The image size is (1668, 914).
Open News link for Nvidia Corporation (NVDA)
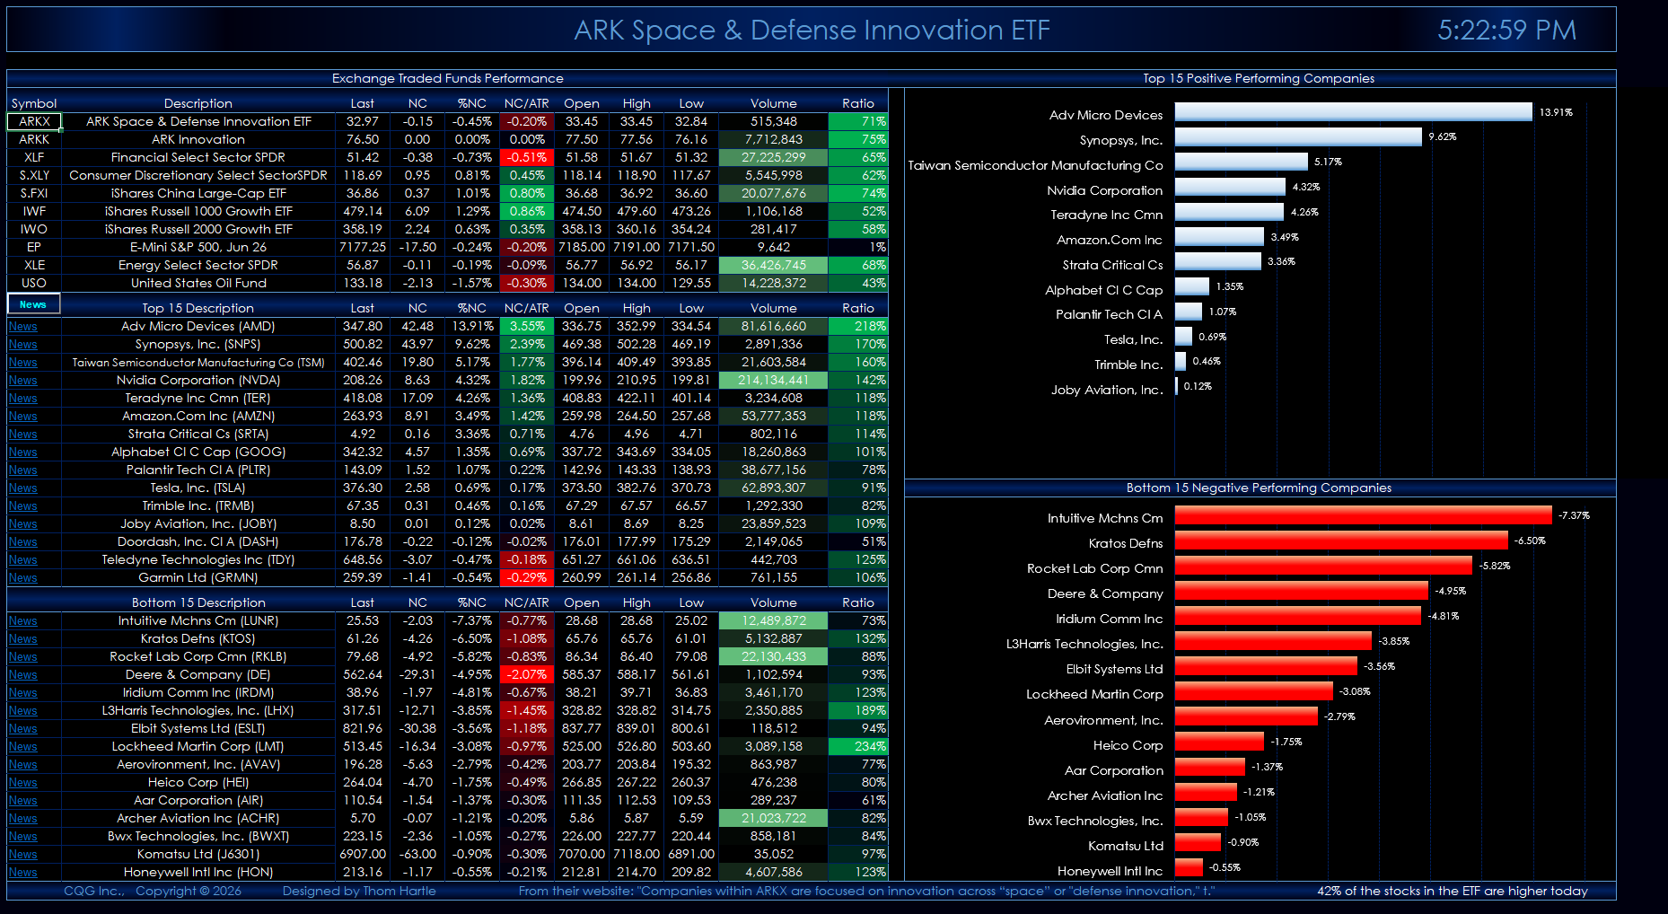pos(23,381)
